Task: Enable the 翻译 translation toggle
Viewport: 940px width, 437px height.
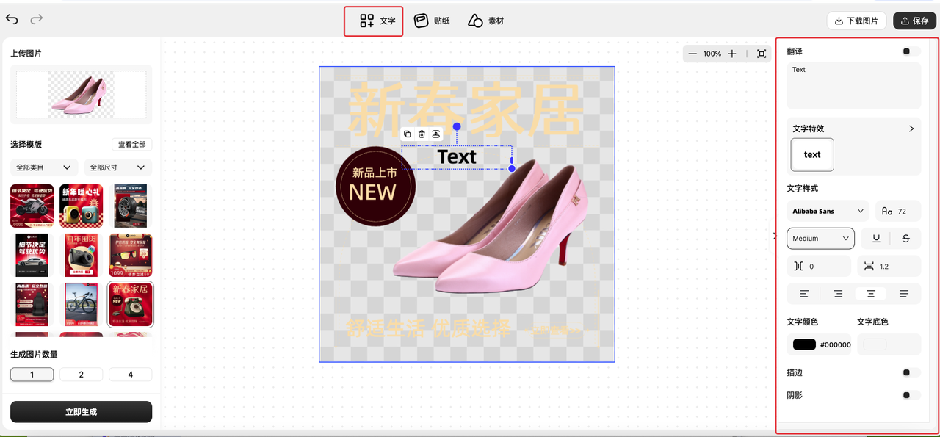Action: click(x=910, y=51)
